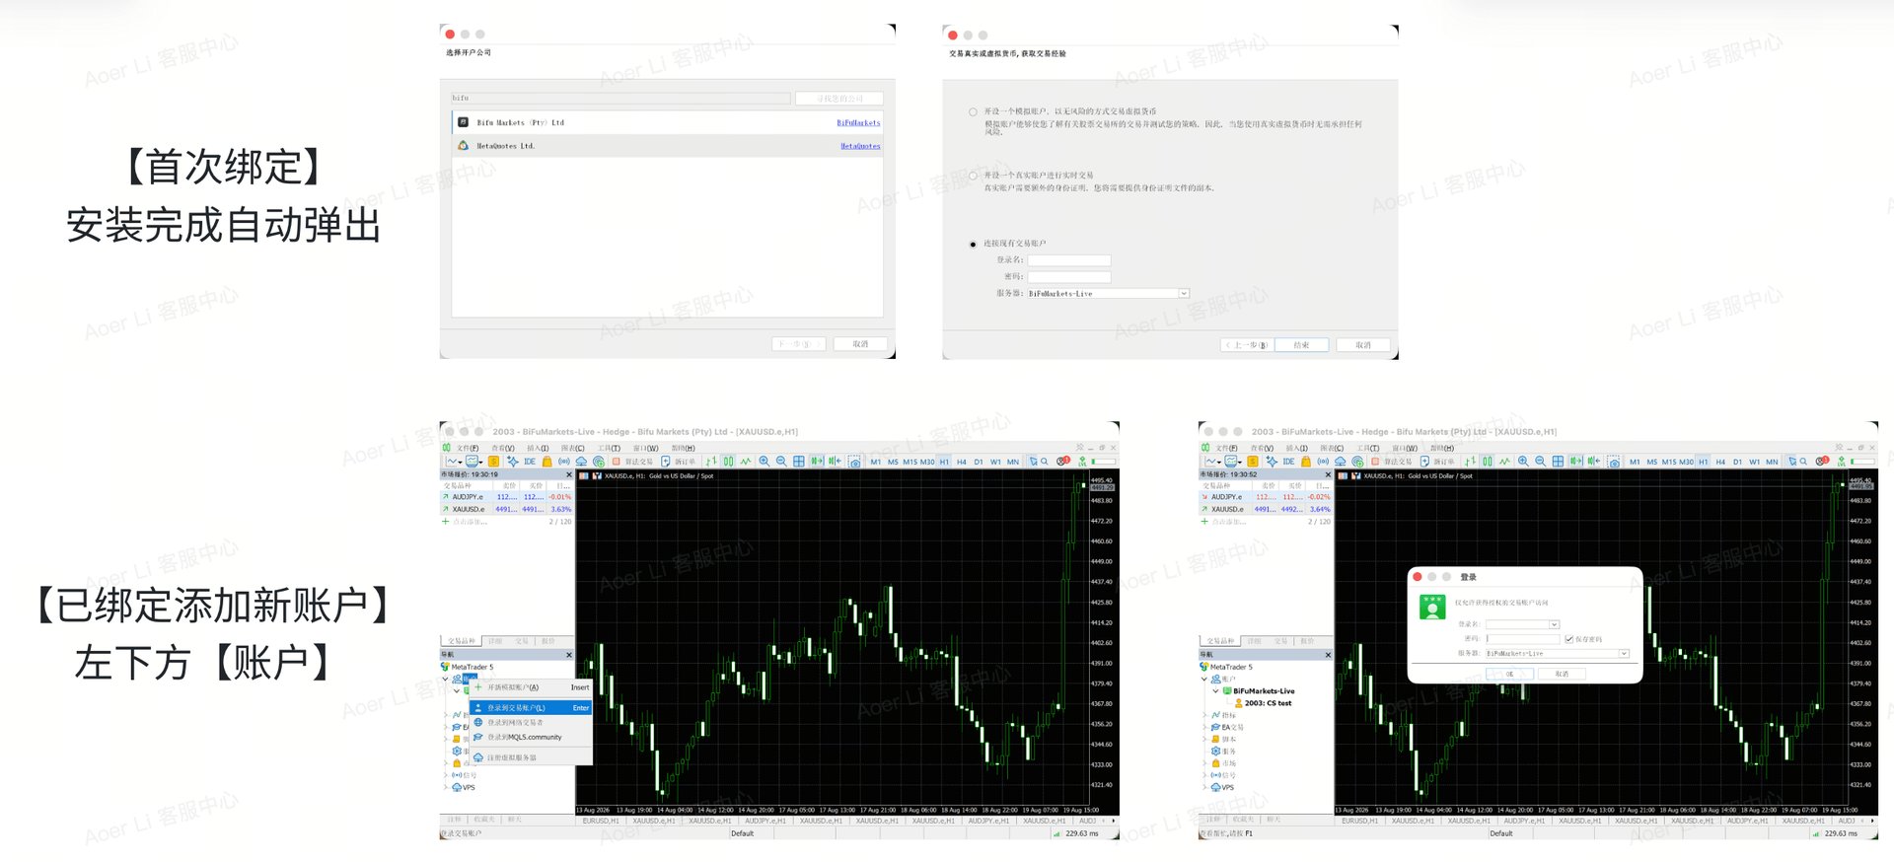Click the line chart icon in left MetaTrader toolbar
The width and height of the screenshot is (1894, 862).
[x=746, y=462]
